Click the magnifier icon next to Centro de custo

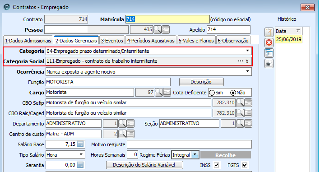pyautogui.click(x=122, y=134)
